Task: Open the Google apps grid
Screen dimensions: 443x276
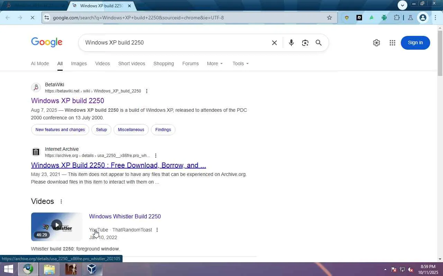Action: point(392,43)
